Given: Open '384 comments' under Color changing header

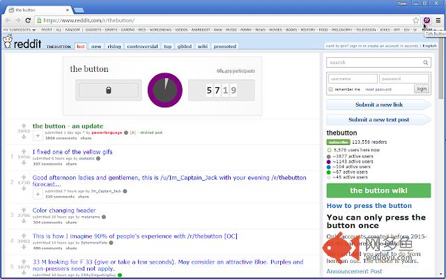Looking at the screenshot, I should (x=47, y=223).
